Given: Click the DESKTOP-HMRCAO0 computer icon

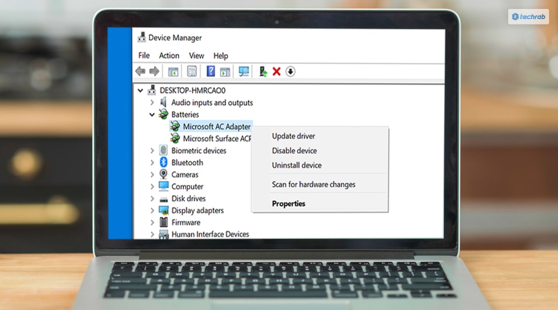Looking at the screenshot, I should (152, 90).
